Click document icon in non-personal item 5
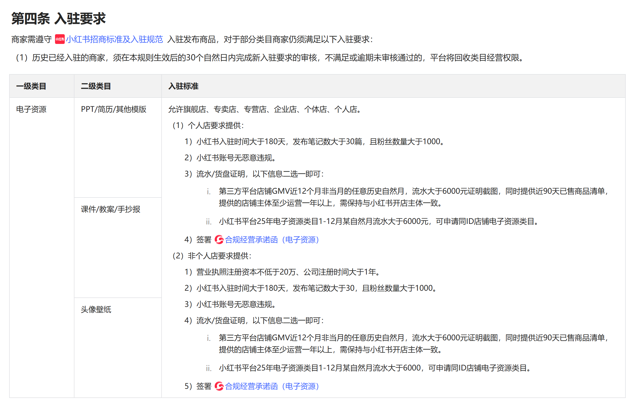 coord(219,386)
